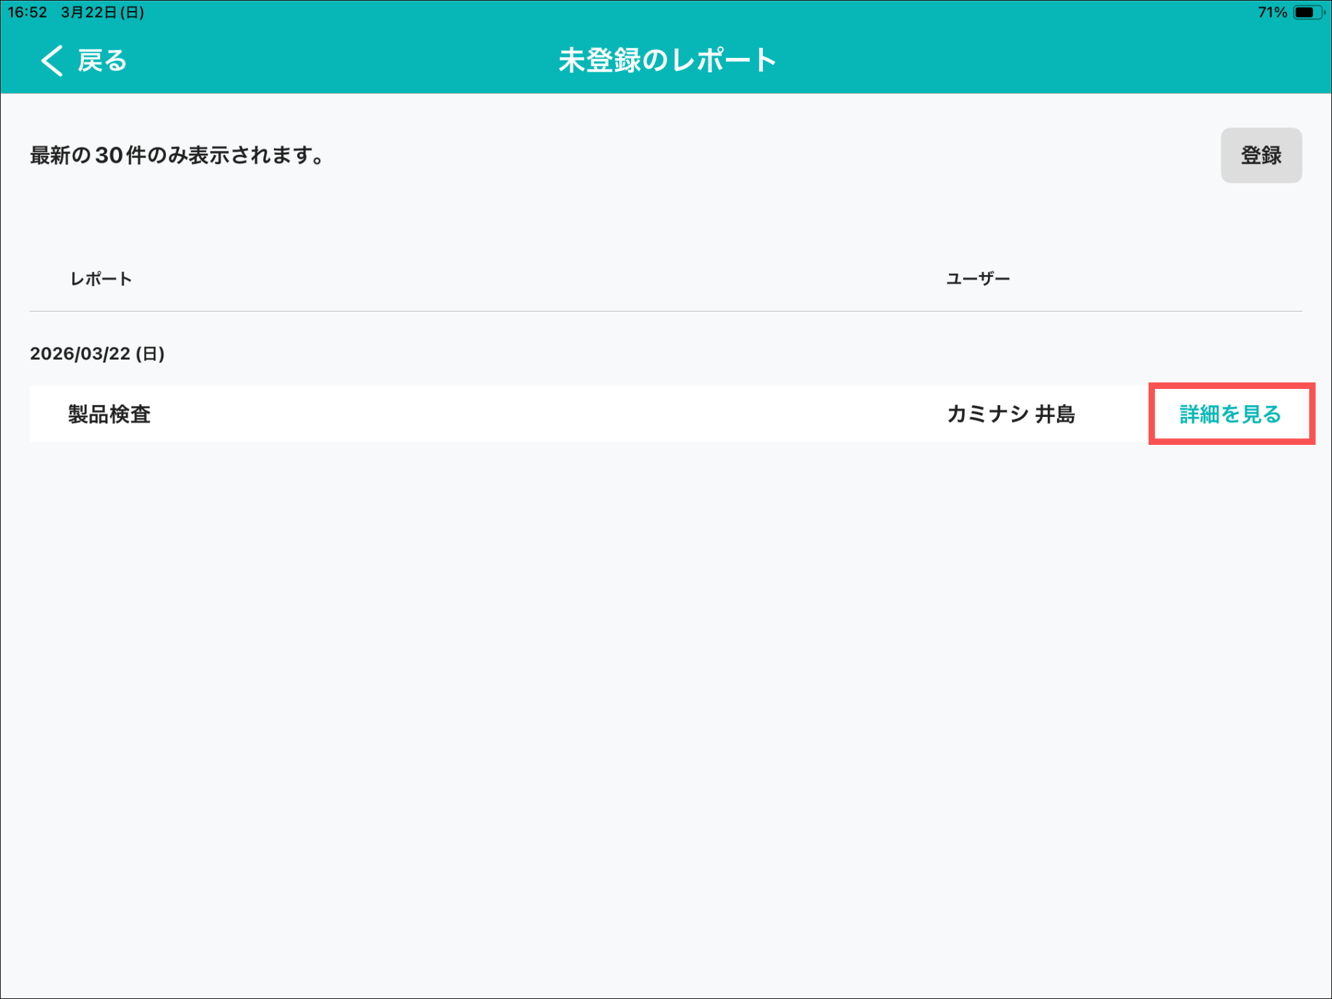Viewport: 1332px width, 999px height.
Task: Tap the 16:52 clock in status bar
Action: point(27,12)
